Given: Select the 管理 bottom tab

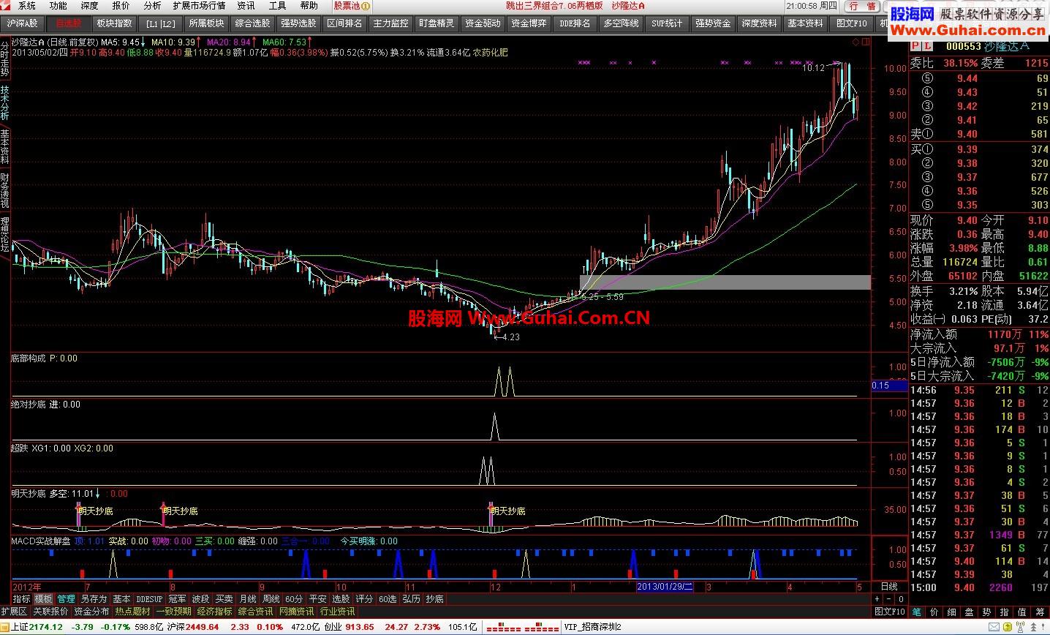Looking at the screenshot, I should pos(66,598).
